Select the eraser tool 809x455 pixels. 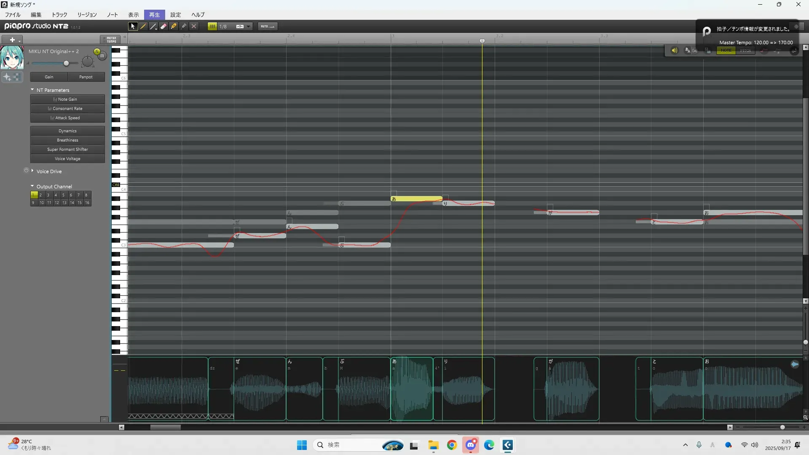(163, 26)
